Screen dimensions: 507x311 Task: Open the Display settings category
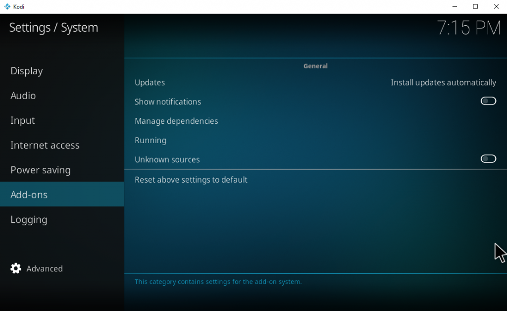[26, 71]
